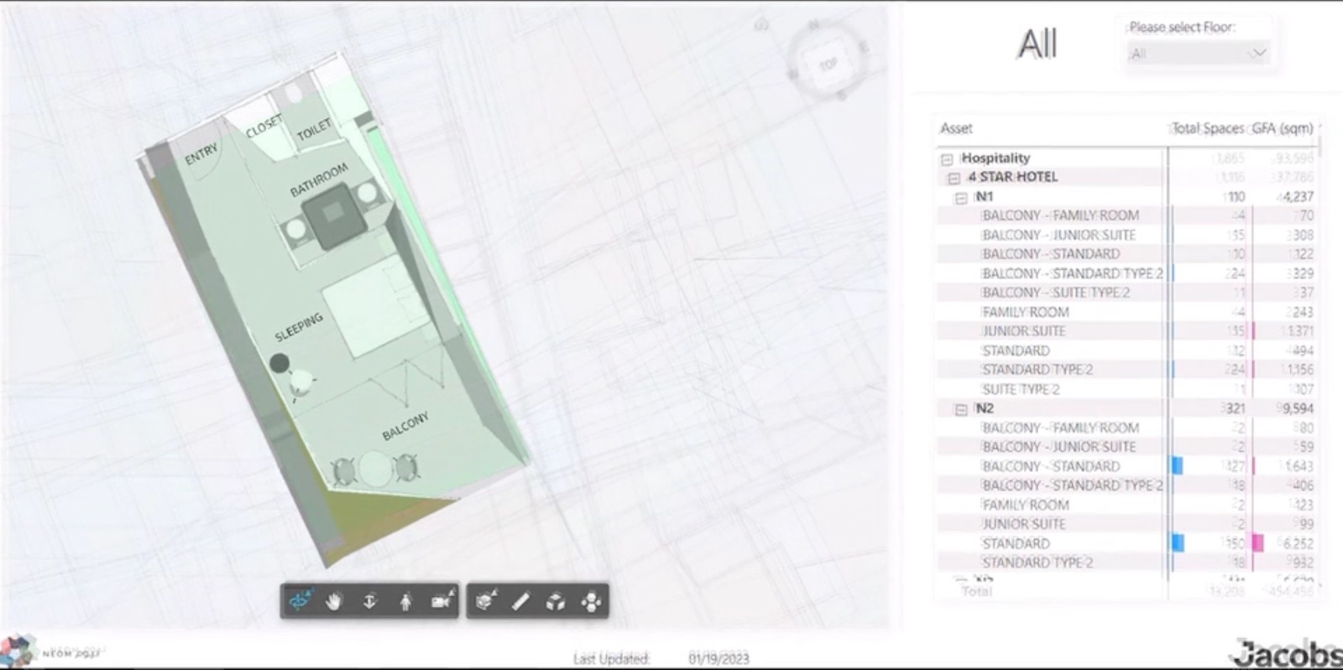This screenshot has width=1343, height=670.
Task: Collapse the 4 STAR HOTEL group
Action: coord(954,178)
